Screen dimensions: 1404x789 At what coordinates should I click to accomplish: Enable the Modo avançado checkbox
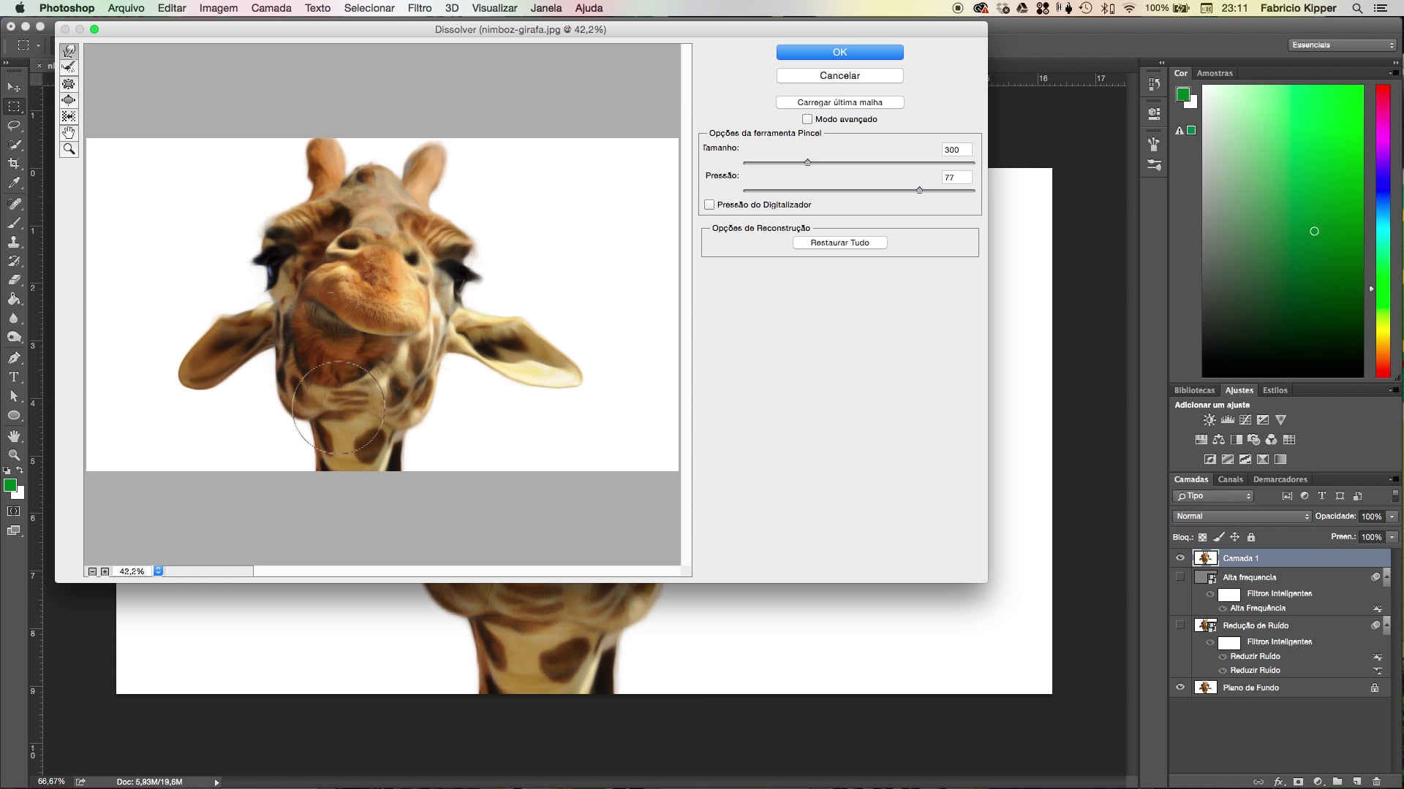(x=807, y=119)
